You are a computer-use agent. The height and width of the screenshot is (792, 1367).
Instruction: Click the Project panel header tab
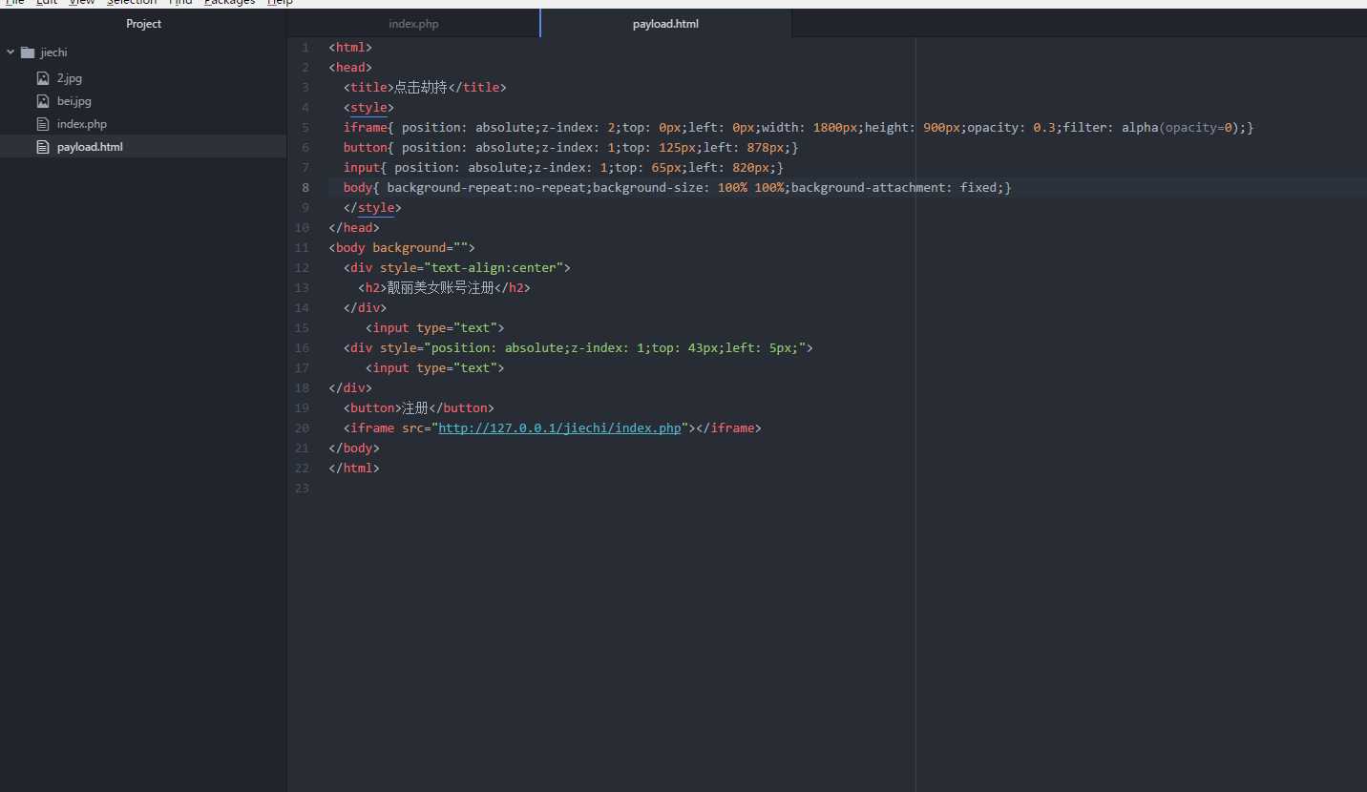coord(143,24)
